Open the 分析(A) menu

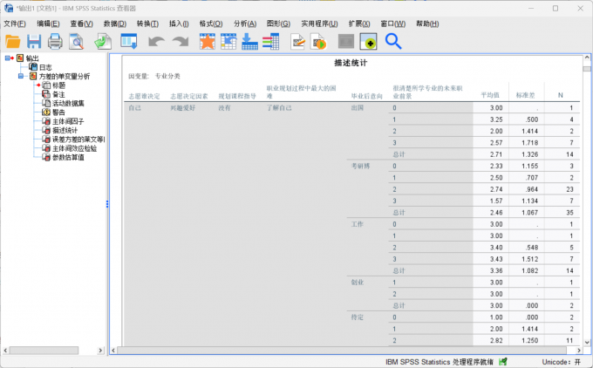(x=245, y=24)
